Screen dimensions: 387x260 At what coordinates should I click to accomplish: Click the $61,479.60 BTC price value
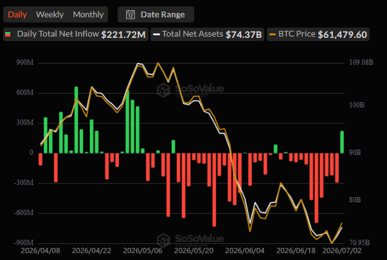343,35
